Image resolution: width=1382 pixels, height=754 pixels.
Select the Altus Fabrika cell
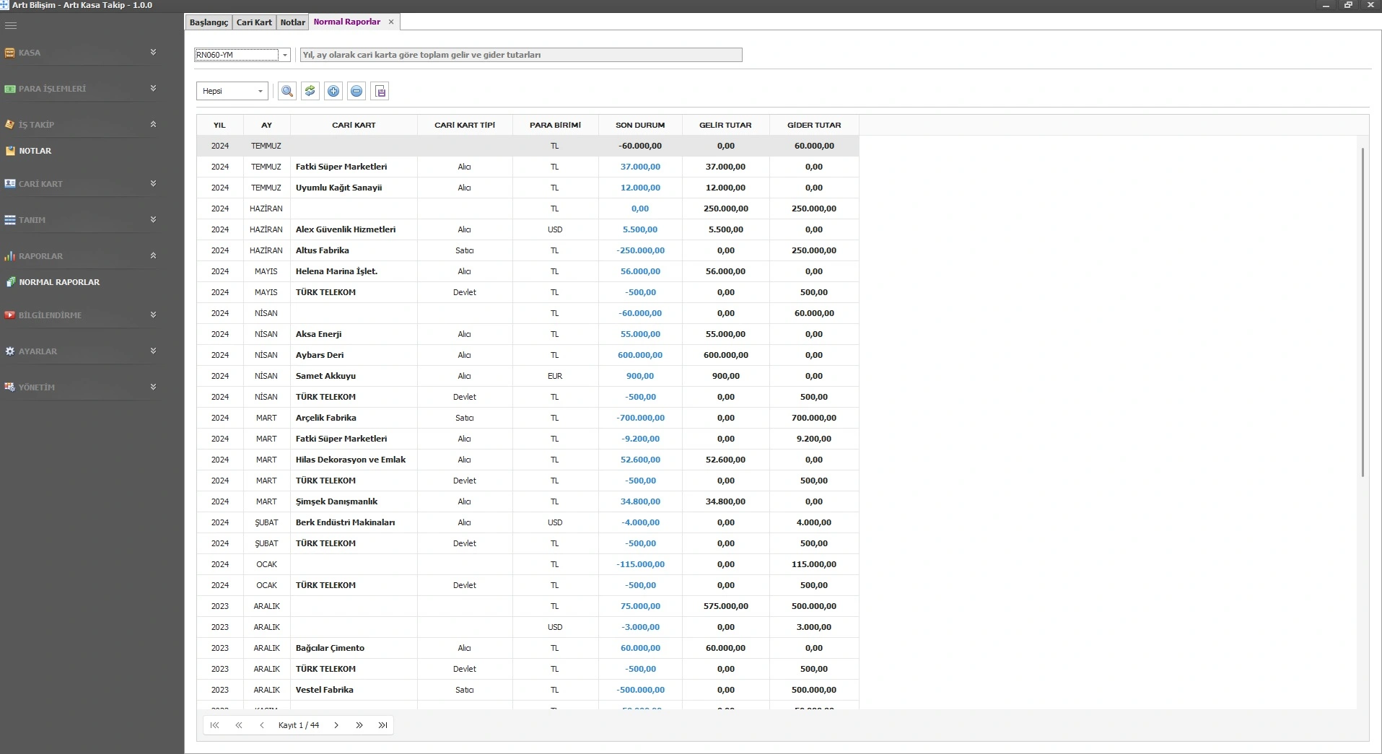pos(354,250)
